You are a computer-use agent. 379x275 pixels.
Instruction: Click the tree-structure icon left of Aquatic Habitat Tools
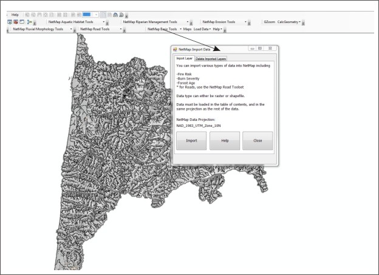click(29, 22)
